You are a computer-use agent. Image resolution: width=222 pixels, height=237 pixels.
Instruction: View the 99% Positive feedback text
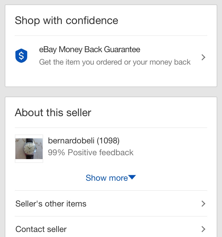pos(91,153)
